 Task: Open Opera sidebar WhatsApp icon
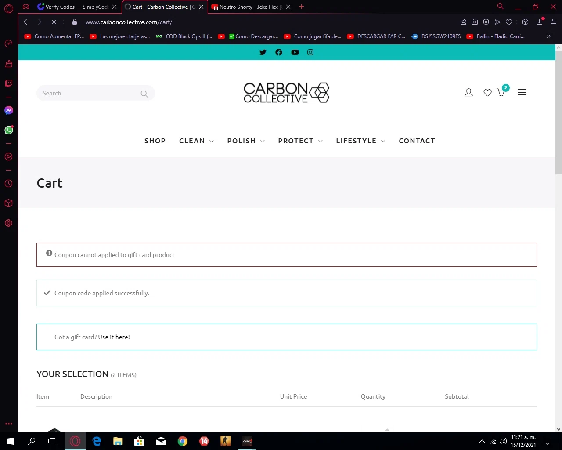click(9, 130)
